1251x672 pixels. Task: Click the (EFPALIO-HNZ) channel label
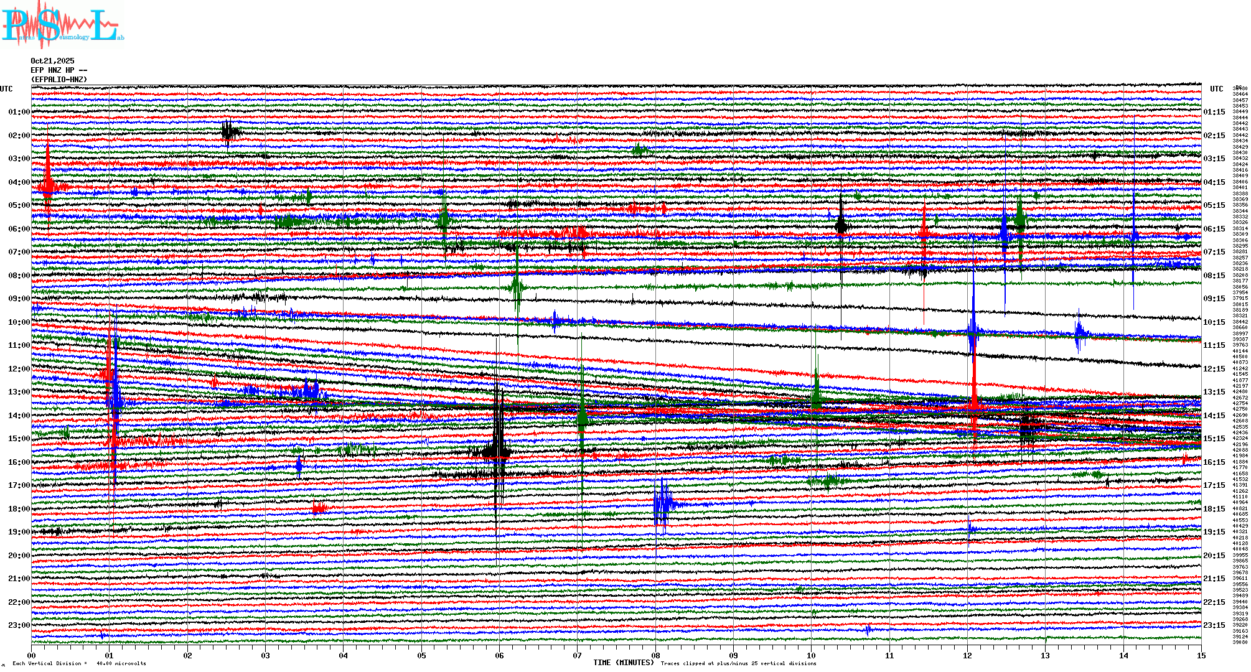pyautogui.click(x=59, y=80)
